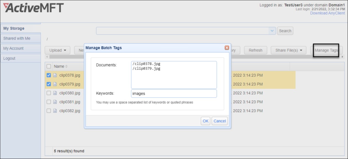Click the search combo text field
The image size is (348, 159).
coord(182,31)
